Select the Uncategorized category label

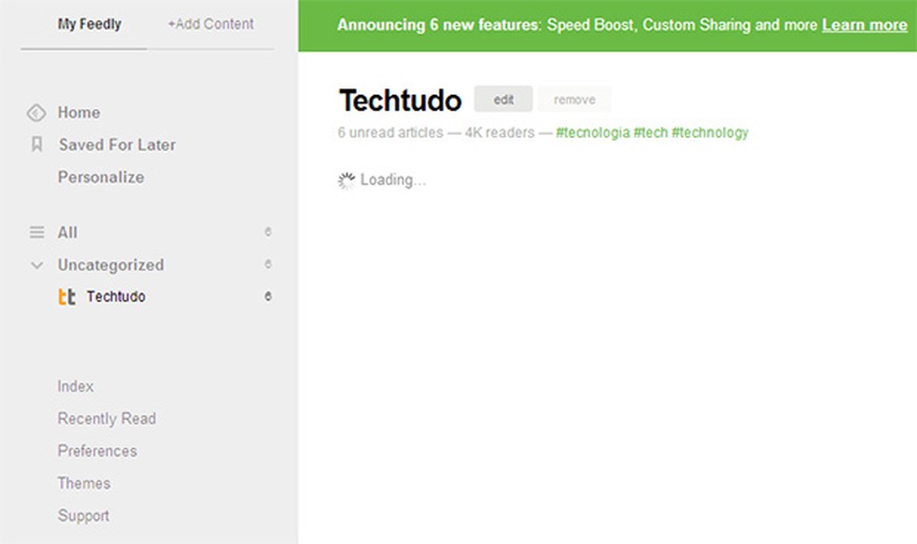(111, 265)
